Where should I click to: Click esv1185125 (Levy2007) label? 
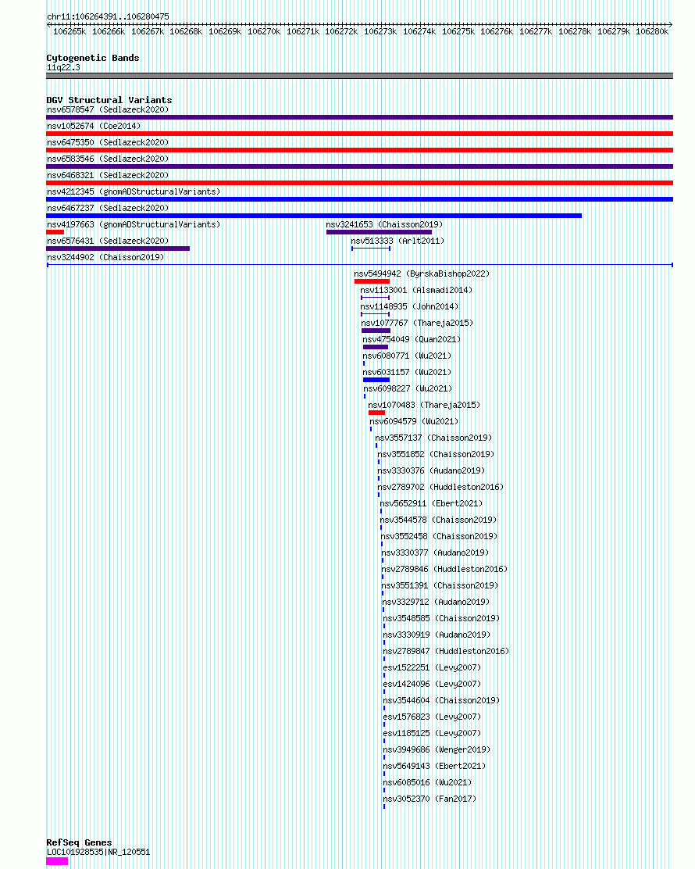pos(433,733)
